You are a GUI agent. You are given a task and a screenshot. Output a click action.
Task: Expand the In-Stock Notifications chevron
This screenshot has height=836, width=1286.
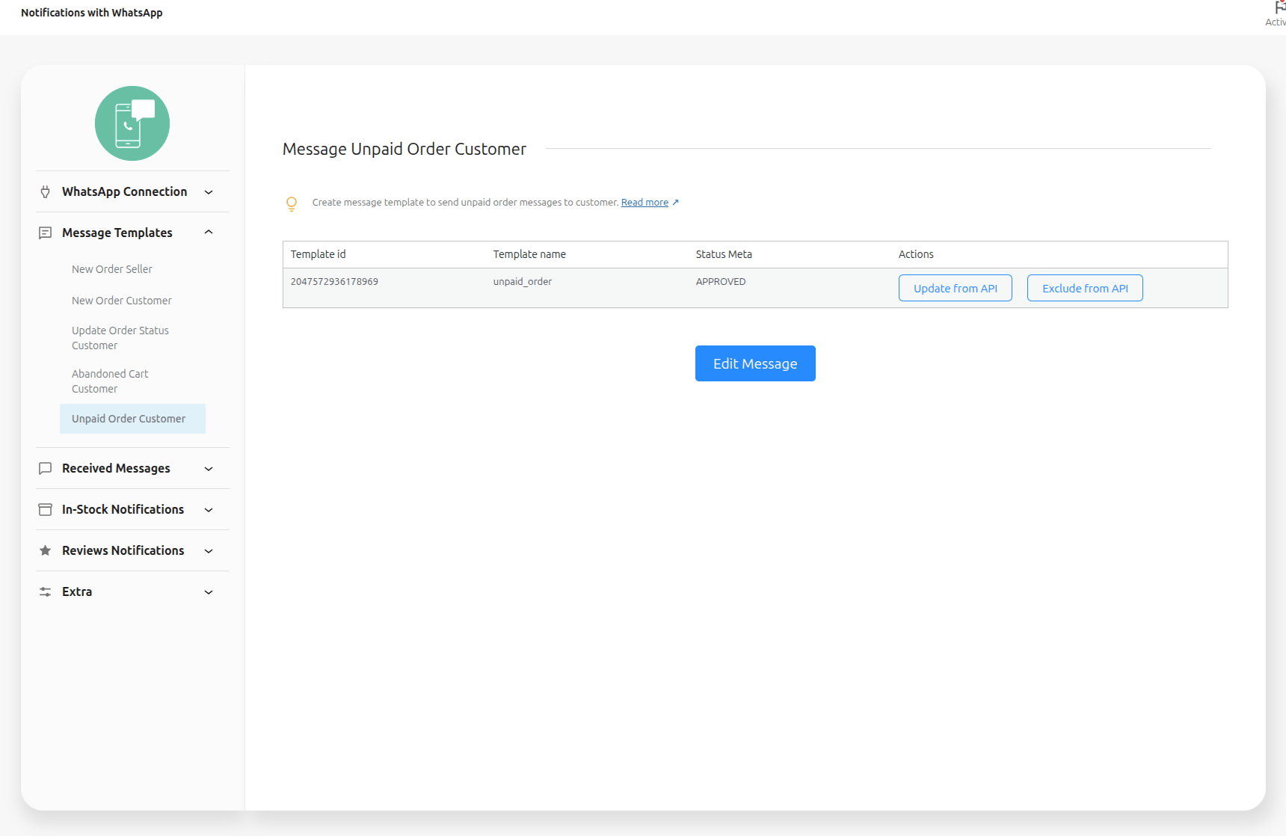click(x=209, y=510)
